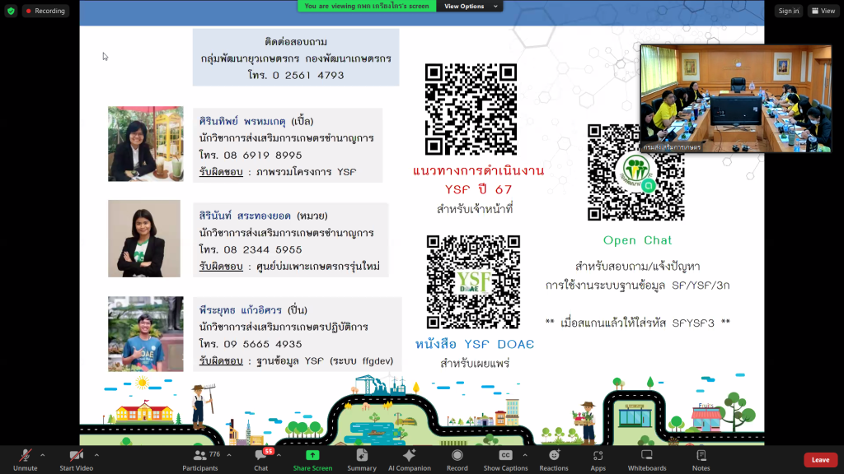
Task: Unmute the microphone
Action: pos(25,460)
